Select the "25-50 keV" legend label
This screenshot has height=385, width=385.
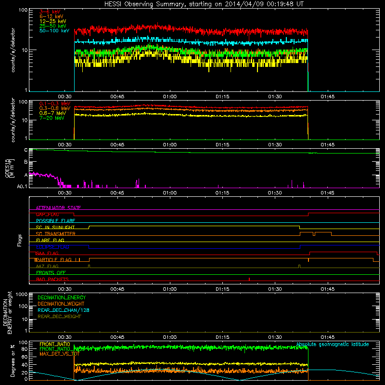pyautogui.click(x=53, y=26)
